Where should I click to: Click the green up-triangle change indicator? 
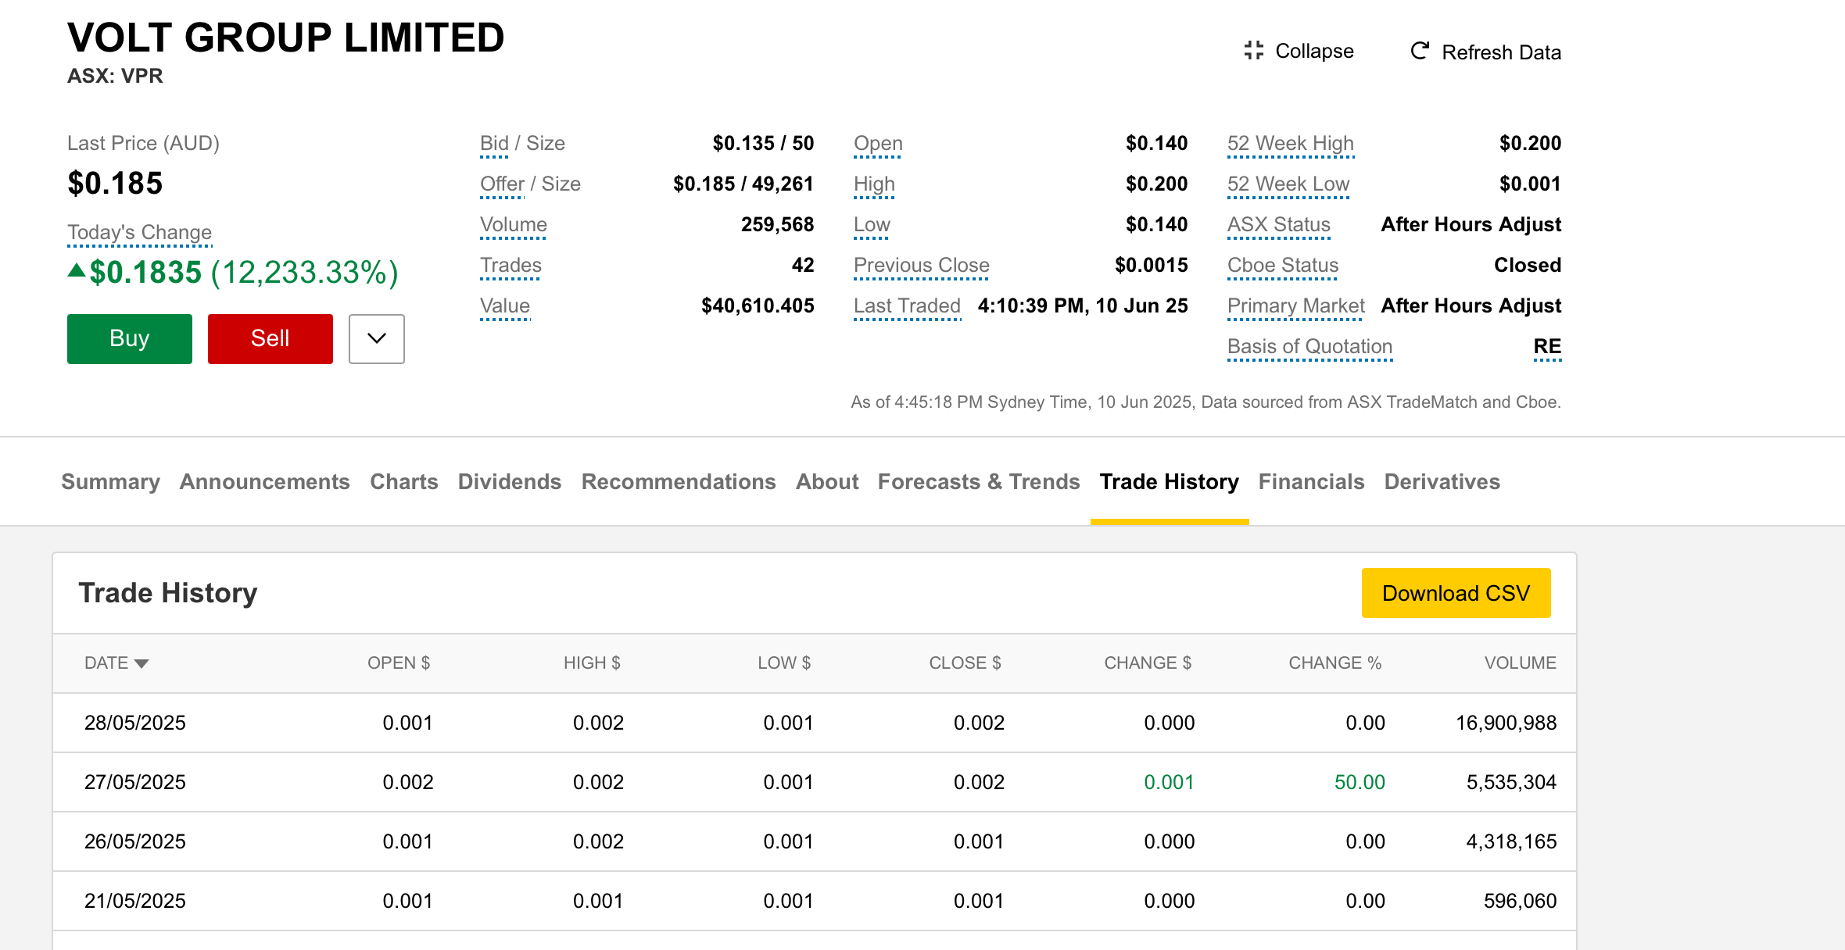[x=77, y=270]
